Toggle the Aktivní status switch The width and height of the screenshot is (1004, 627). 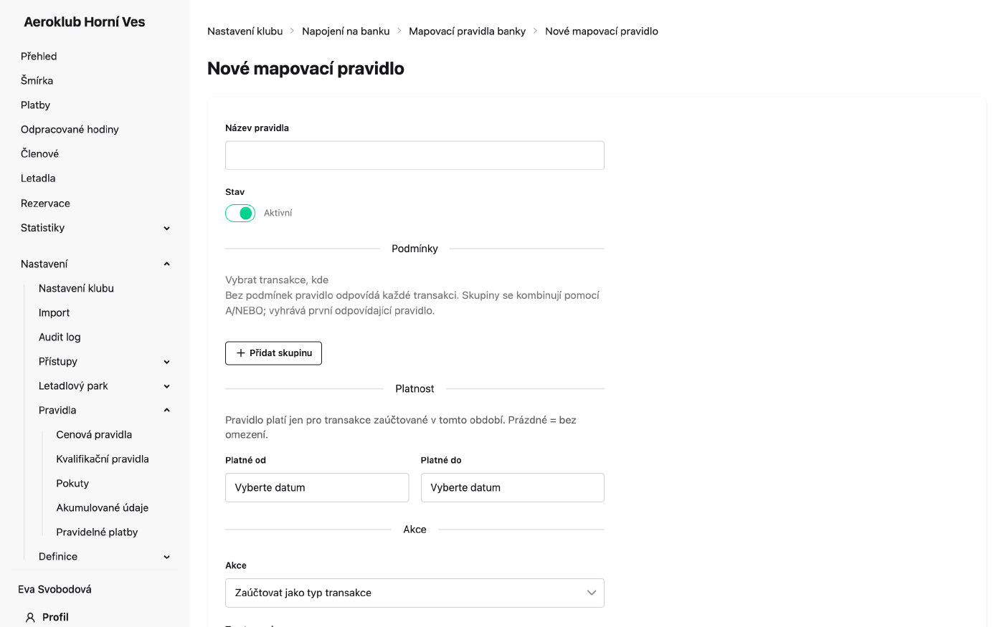pos(240,213)
